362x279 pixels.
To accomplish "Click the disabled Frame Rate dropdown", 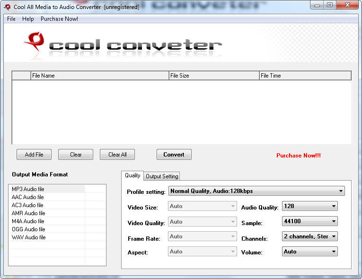I will coord(203,236).
